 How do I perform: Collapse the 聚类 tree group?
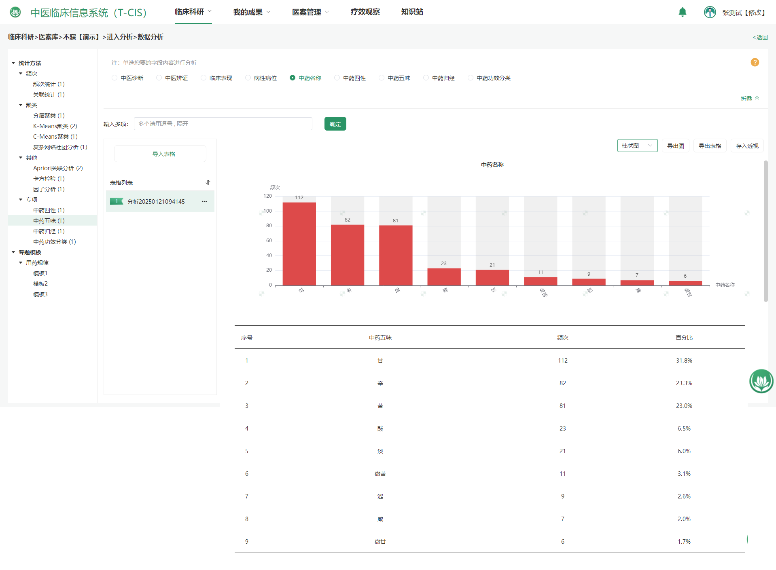[21, 105]
